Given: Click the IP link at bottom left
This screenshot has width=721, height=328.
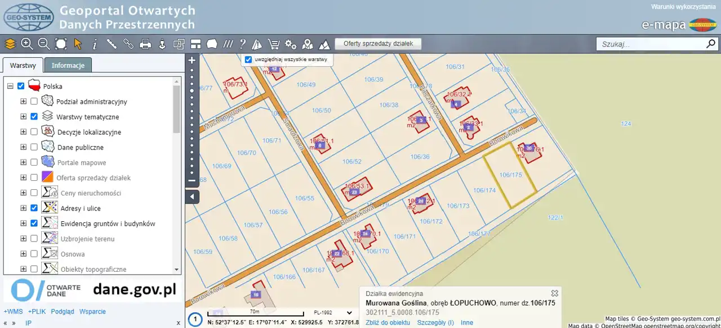Looking at the screenshot, I should [x=28, y=323].
